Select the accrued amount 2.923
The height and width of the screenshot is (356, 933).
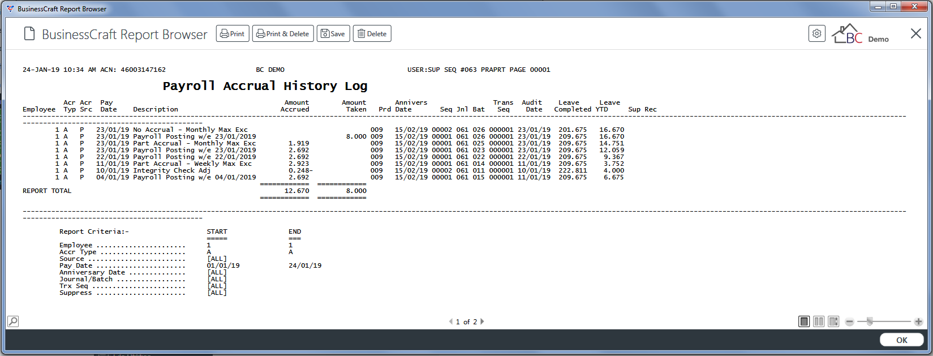[x=299, y=164]
